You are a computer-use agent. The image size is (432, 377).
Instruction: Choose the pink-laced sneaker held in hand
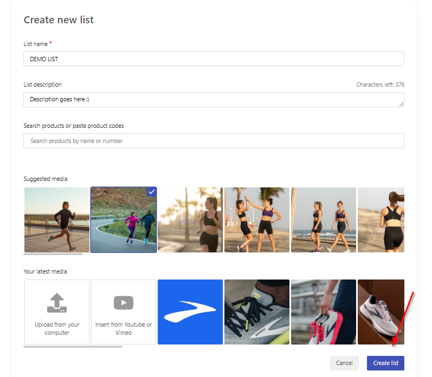(x=324, y=312)
